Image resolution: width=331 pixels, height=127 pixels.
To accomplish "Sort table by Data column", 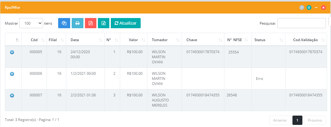I will tap(75, 40).
